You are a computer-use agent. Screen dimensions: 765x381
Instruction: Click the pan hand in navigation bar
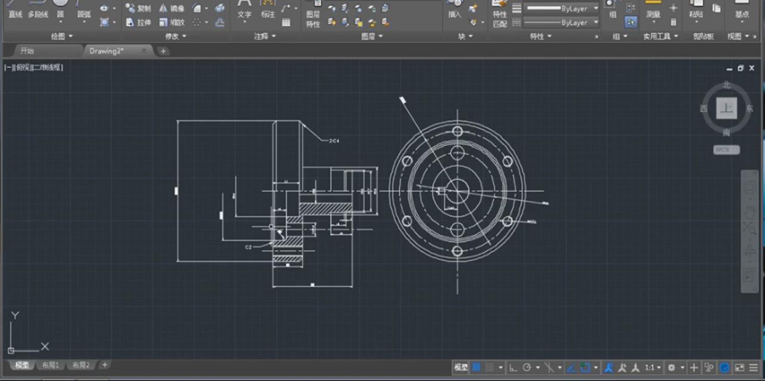pos(750,210)
